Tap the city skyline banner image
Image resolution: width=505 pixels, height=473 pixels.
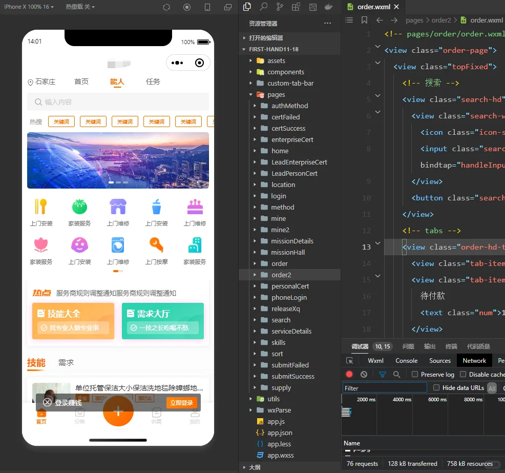(x=118, y=160)
